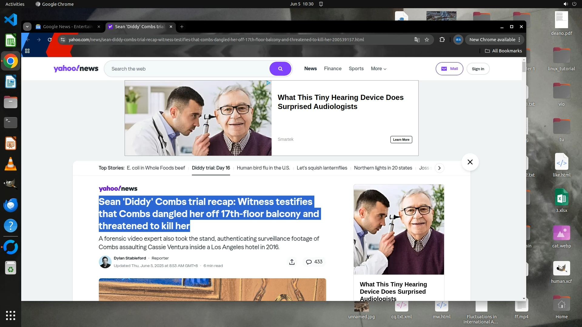
Task: Open the Chrome three-dot menu
Action: pos(519,40)
